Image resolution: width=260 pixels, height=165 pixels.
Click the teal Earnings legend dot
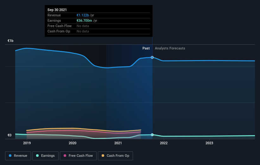pyautogui.click(x=37, y=156)
